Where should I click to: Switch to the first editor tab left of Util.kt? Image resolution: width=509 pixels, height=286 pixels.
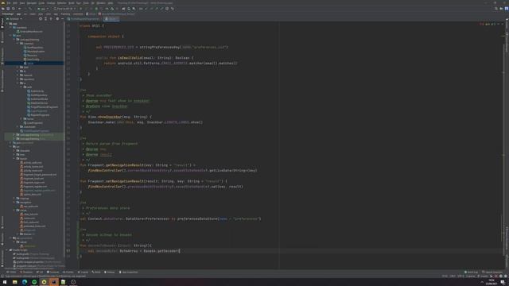(x=84, y=19)
